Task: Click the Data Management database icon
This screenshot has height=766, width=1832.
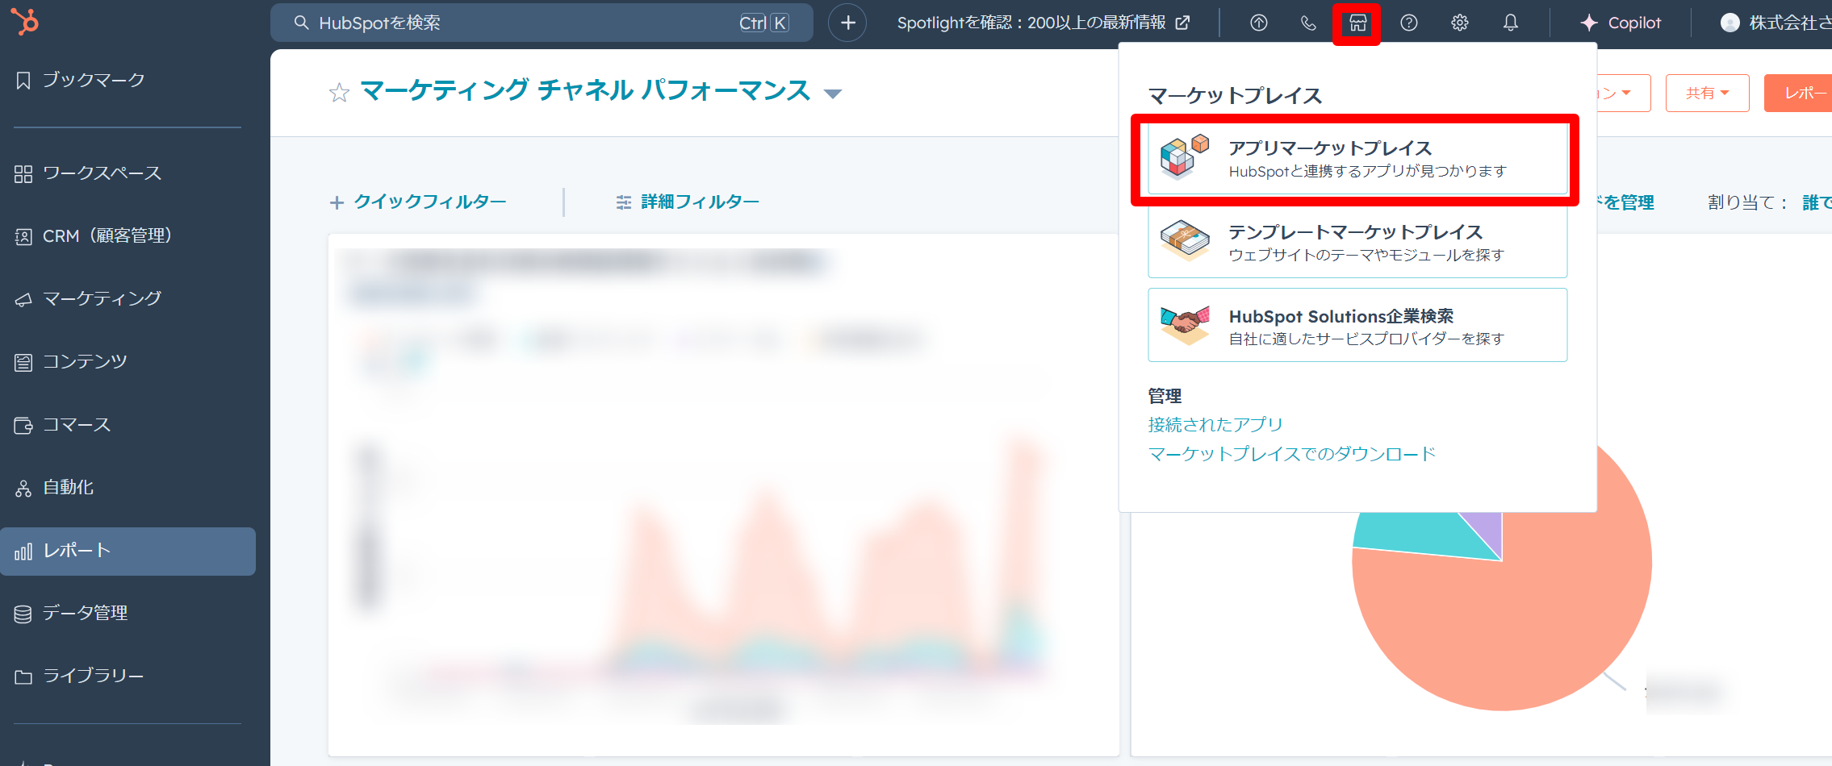Action: click(x=23, y=614)
